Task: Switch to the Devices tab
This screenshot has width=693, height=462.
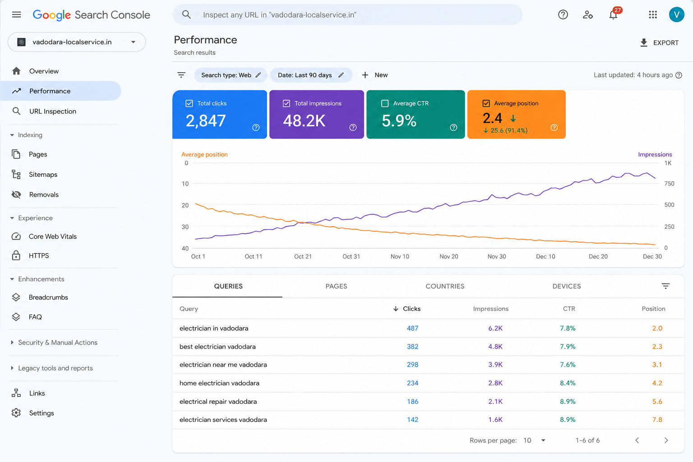Action: tap(567, 286)
